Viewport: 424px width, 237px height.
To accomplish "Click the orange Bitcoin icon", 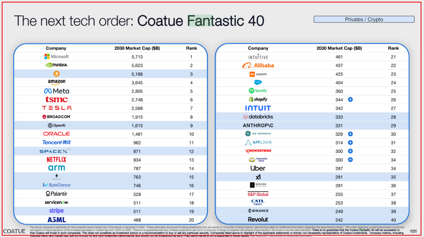I will (x=56, y=74).
